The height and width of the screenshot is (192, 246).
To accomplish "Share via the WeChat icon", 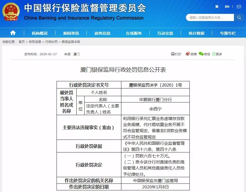I will pyautogui.click(x=201, y=54).
